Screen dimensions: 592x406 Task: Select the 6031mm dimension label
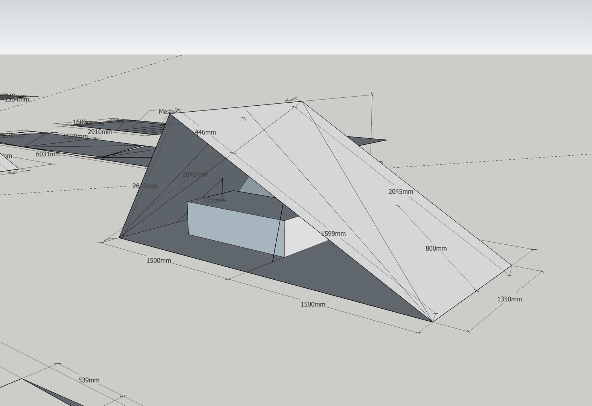[x=48, y=154]
